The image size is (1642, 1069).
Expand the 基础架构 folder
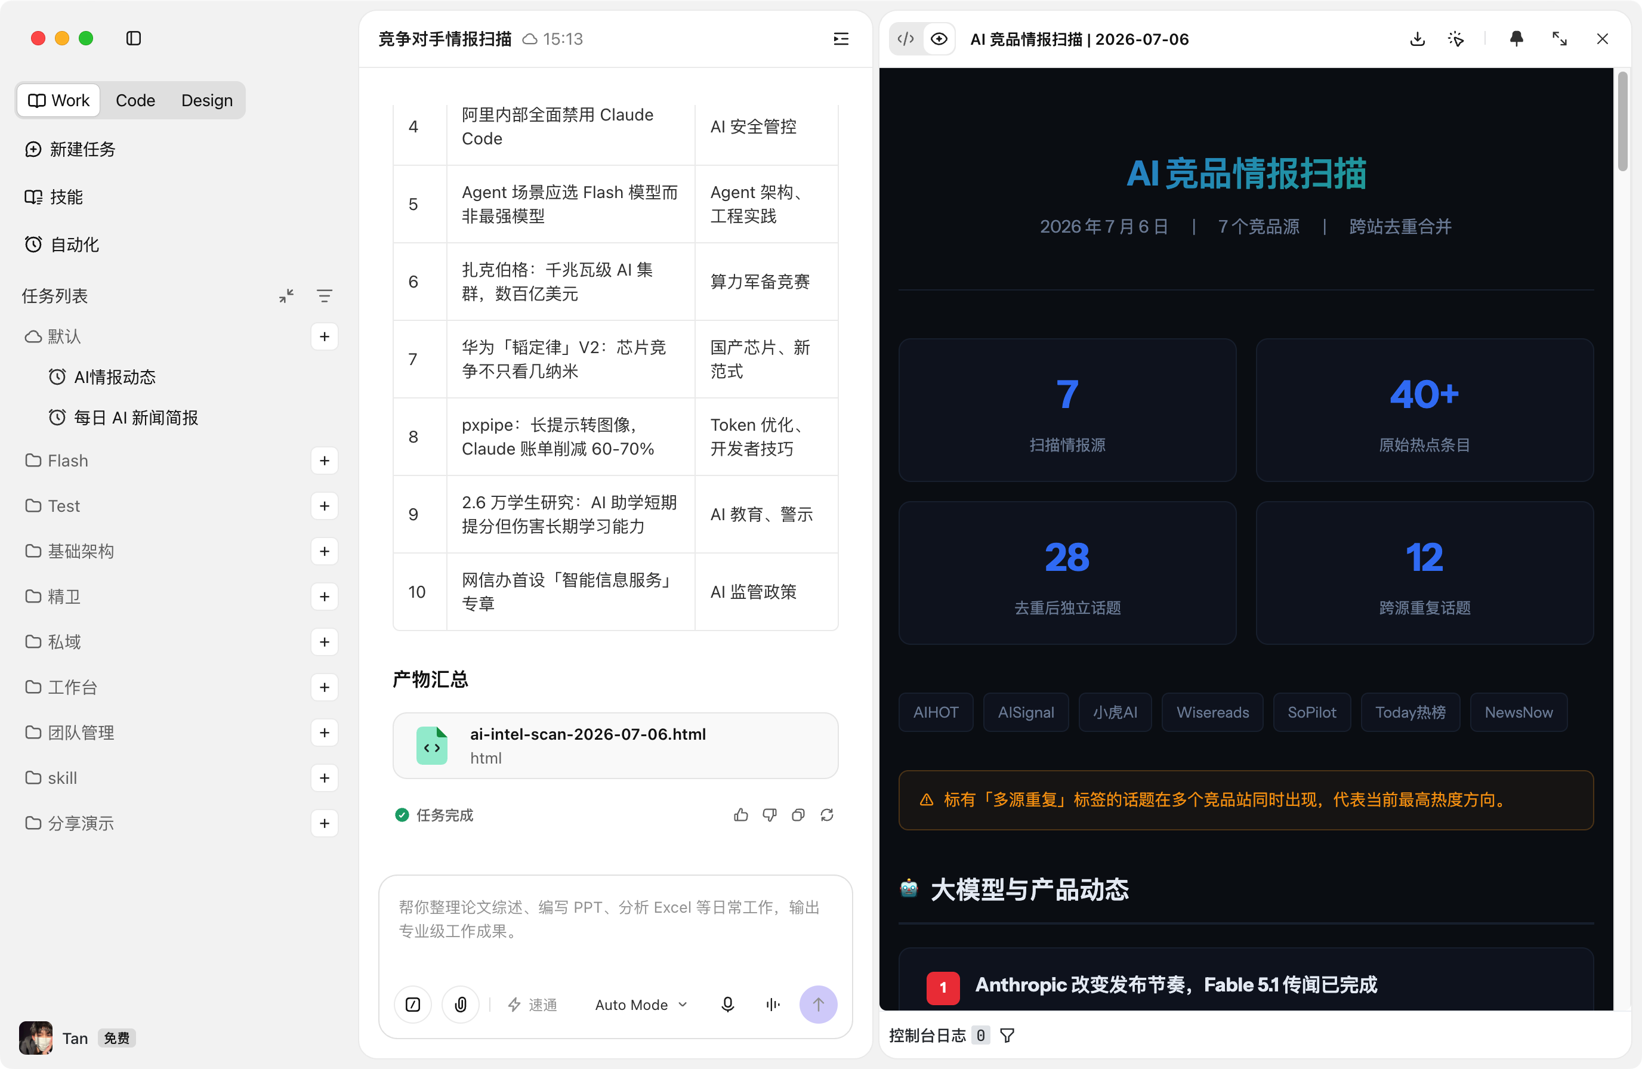70,551
